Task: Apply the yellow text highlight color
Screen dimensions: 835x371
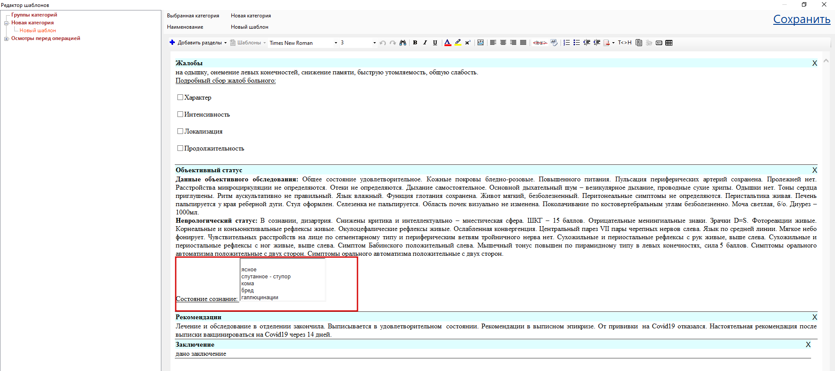Action: (x=458, y=43)
